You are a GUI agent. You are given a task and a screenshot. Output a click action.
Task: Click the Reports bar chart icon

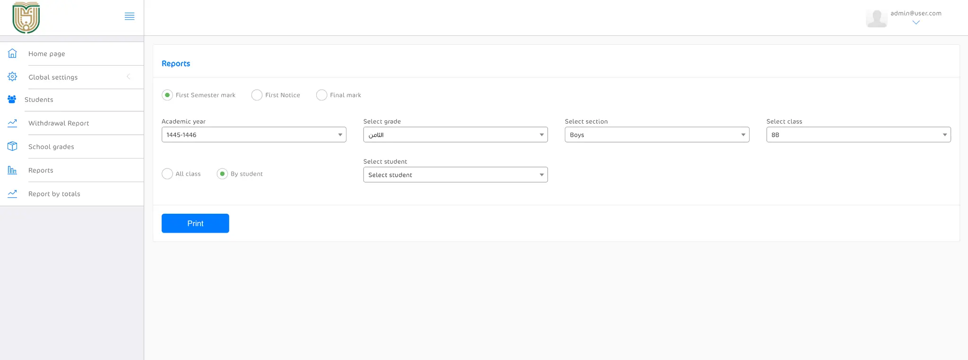pos(12,170)
